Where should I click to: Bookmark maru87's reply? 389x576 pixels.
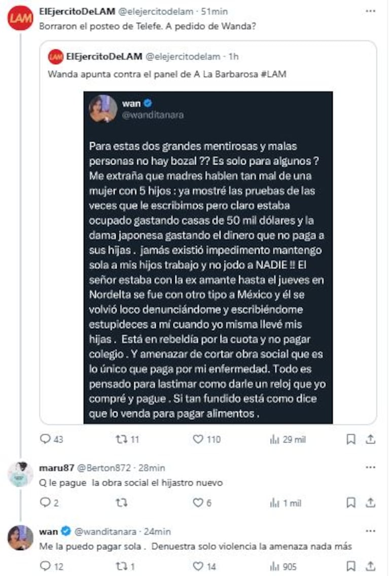pyautogui.click(x=350, y=502)
